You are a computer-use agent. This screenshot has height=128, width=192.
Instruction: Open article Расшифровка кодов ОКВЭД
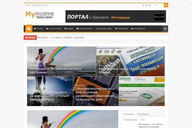tap(131, 61)
